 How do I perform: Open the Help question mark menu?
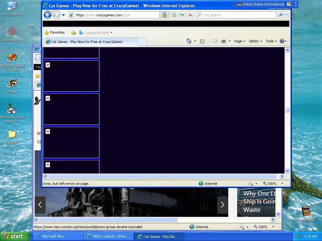click(283, 41)
